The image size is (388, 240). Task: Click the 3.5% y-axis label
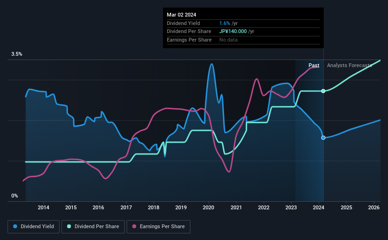[17, 54]
